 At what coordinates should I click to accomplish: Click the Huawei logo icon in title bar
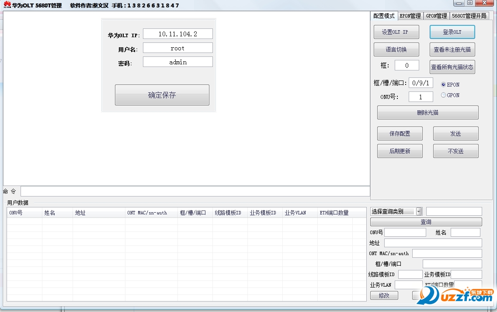click(x=7, y=4)
